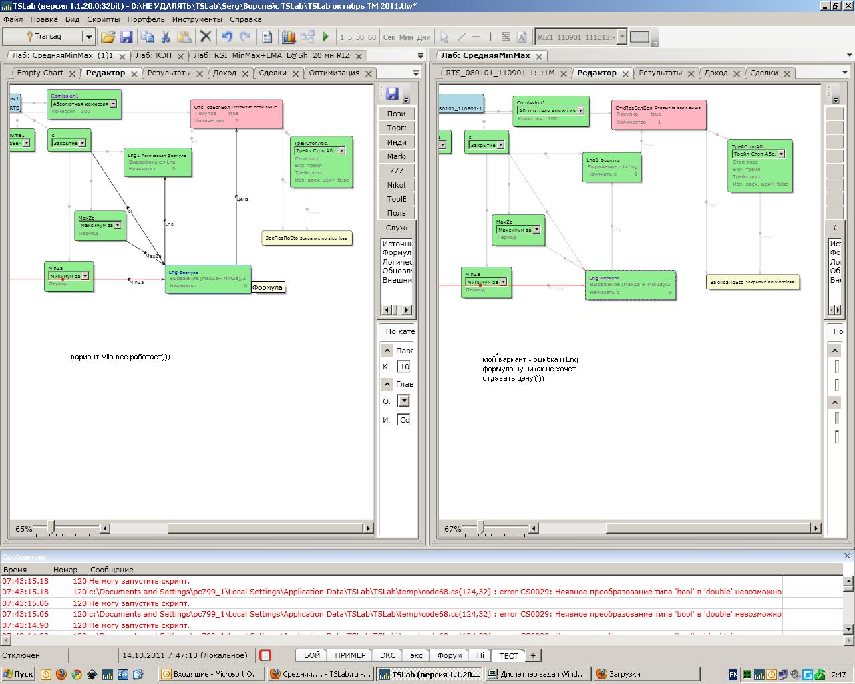The width and height of the screenshot is (855, 684).
Task: Run the script with the green play icon
Action: [x=325, y=37]
